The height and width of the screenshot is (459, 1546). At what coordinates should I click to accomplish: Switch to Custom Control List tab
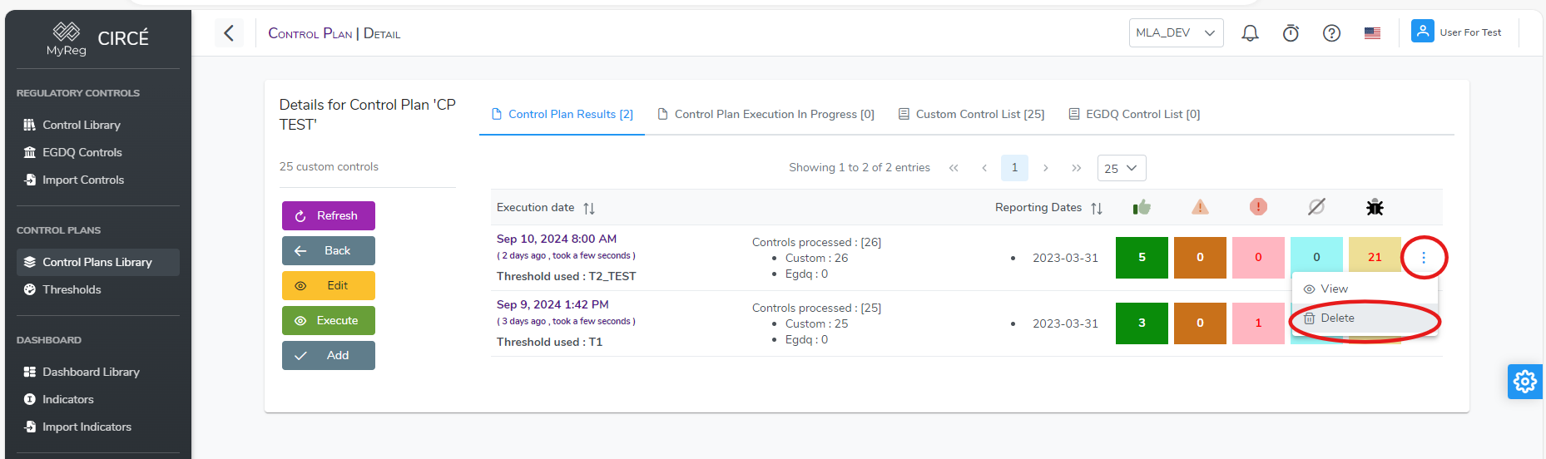point(971,115)
